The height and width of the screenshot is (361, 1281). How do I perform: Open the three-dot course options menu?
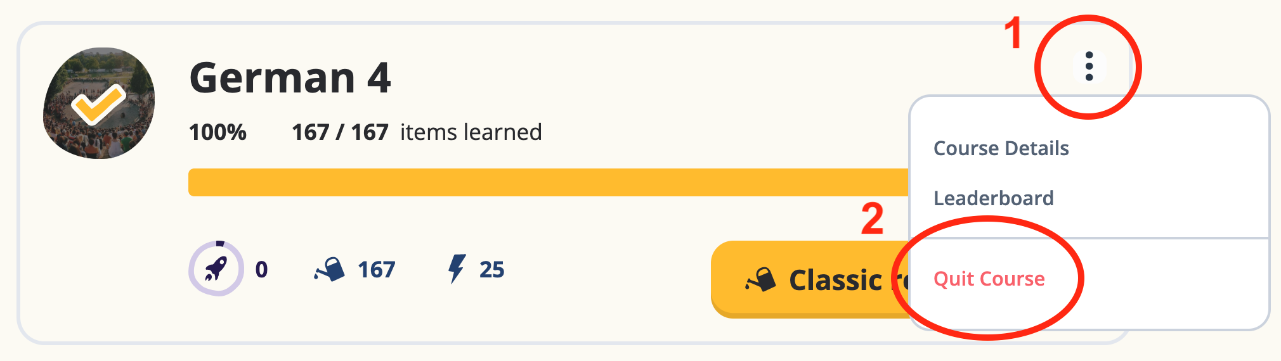(1089, 66)
